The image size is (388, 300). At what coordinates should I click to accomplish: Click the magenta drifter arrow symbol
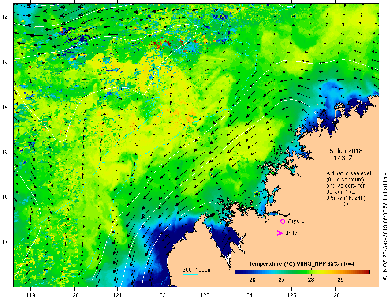pos(280,233)
